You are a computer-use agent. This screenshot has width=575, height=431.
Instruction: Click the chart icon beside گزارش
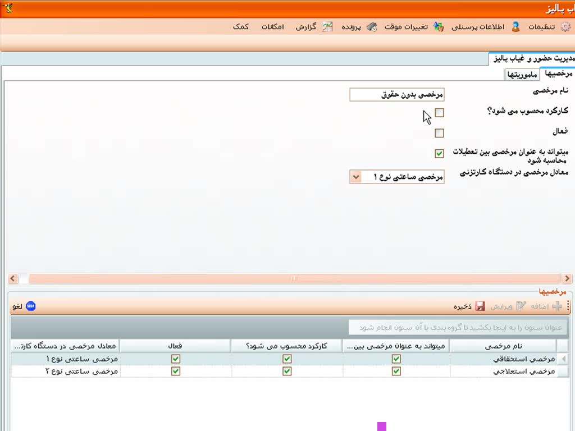(x=327, y=27)
